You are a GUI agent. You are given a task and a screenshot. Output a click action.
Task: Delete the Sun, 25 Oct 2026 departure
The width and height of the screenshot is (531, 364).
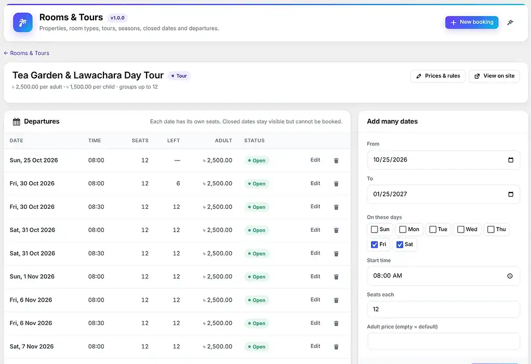[x=336, y=160]
